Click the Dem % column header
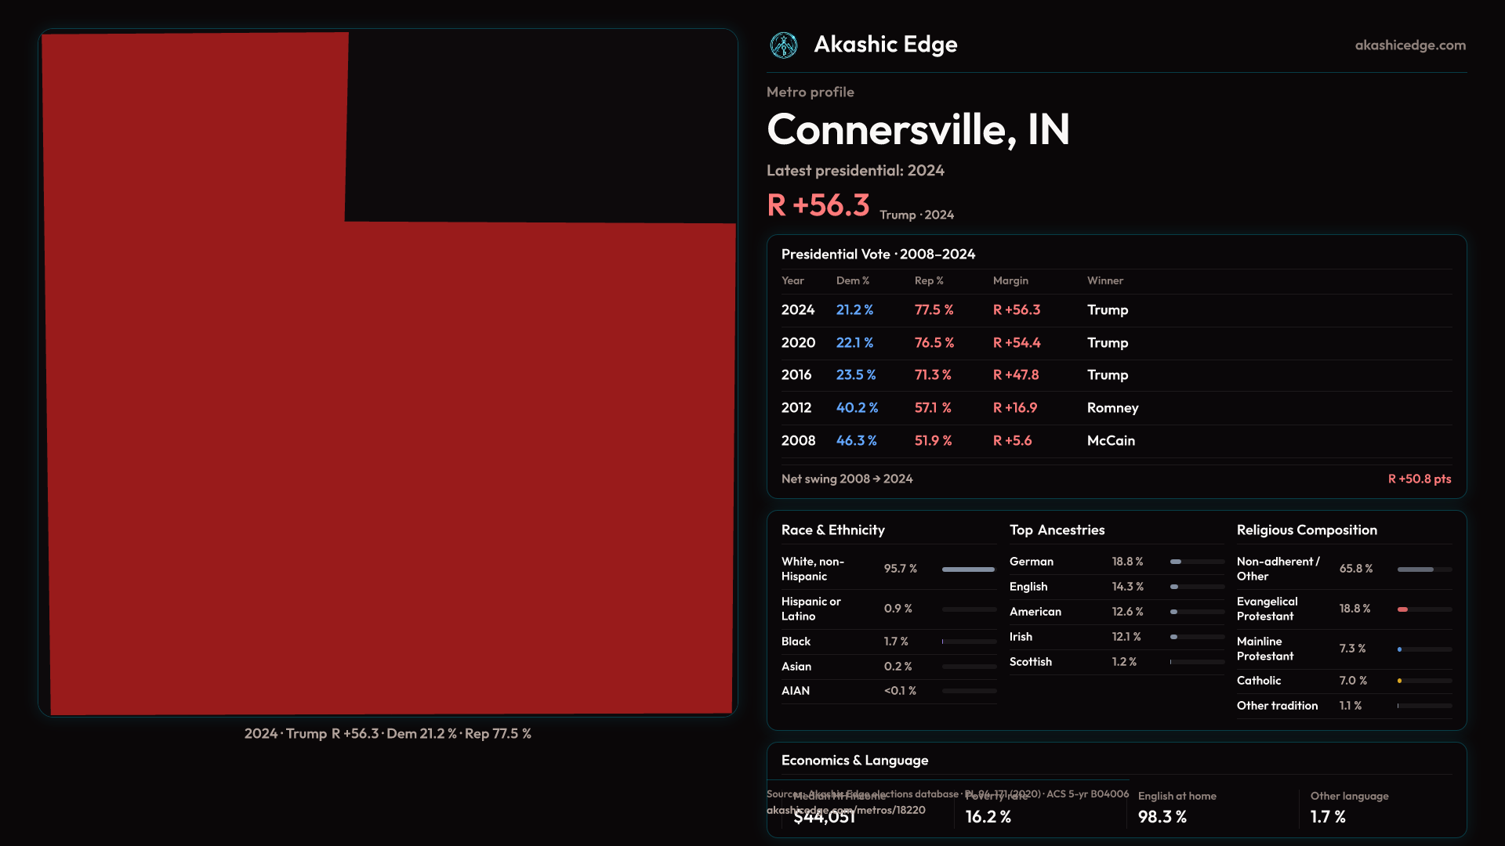This screenshot has width=1505, height=846. tap(852, 280)
